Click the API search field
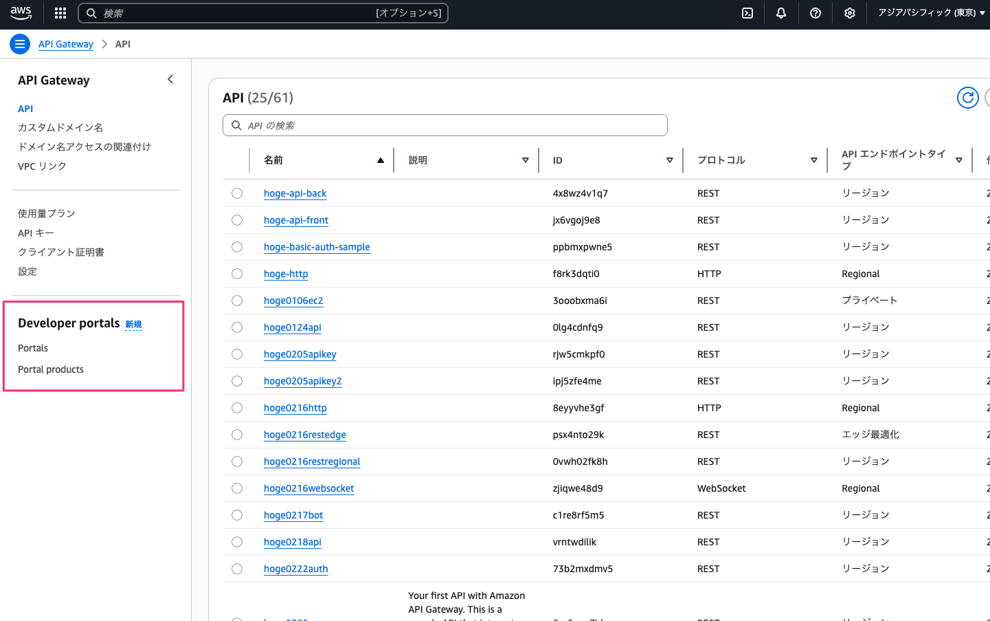 tap(445, 125)
